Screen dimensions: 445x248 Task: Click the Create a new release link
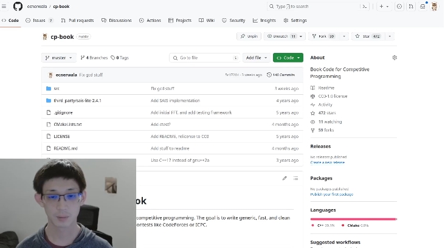point(327,162)
